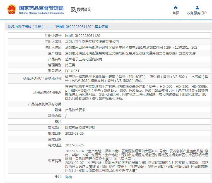Click the 结构及组成 description text
Image resolution: width=212 pixels, height=183 pixels.
point(137,79)
